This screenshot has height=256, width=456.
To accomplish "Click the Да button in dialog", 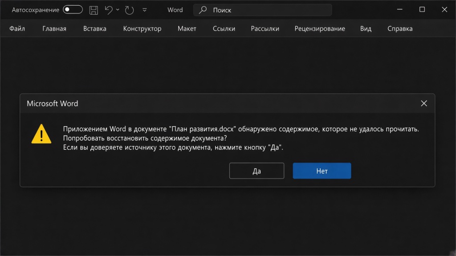I will [x=256, y=171].
